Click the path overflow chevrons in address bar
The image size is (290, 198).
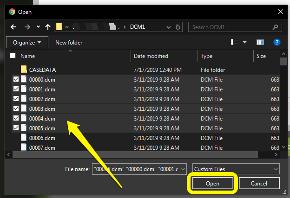point(67,27)
